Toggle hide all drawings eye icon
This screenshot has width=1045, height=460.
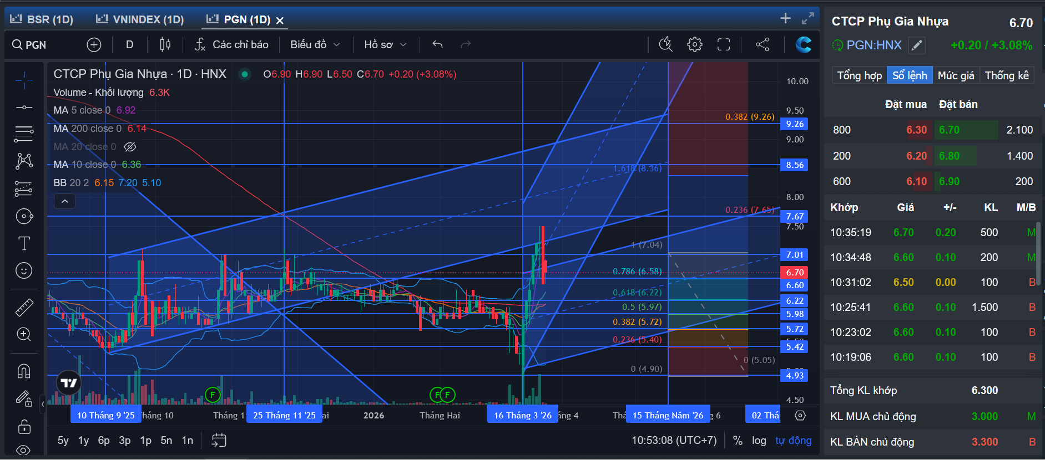[24, 450]
